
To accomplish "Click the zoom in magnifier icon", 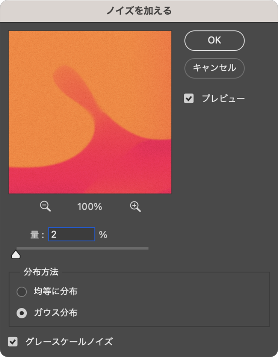I will (x=135, y=206).
